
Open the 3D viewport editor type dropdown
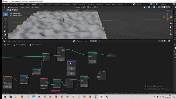tap(5, 7)
